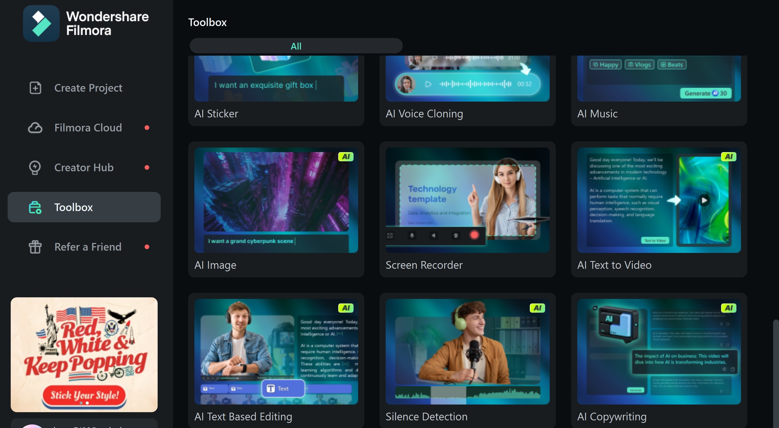The image size is (779, 428).
Task: Click the AI badge on Silence Detection
Action: coord(537,308)
